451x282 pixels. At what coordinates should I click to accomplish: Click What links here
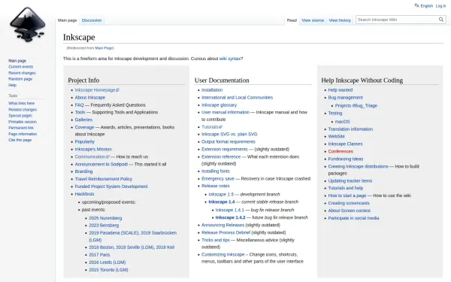[x=21, y=103]
